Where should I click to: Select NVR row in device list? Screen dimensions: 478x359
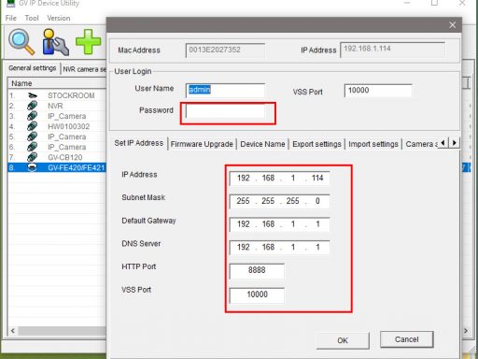click(57, 106)
